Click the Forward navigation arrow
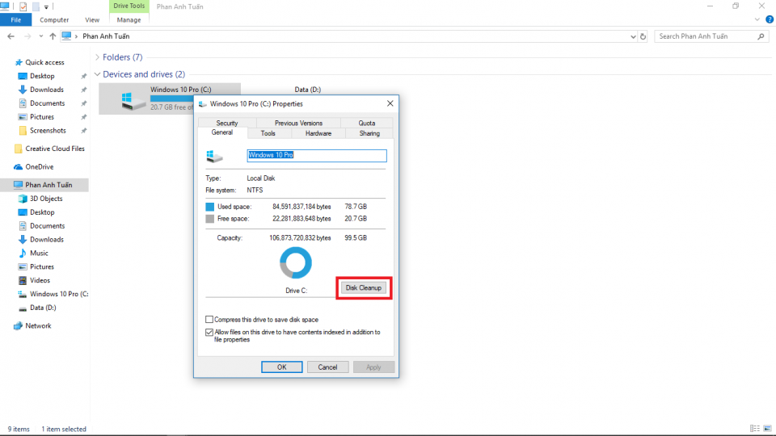The image size is (776, 436). pos(27,36)
